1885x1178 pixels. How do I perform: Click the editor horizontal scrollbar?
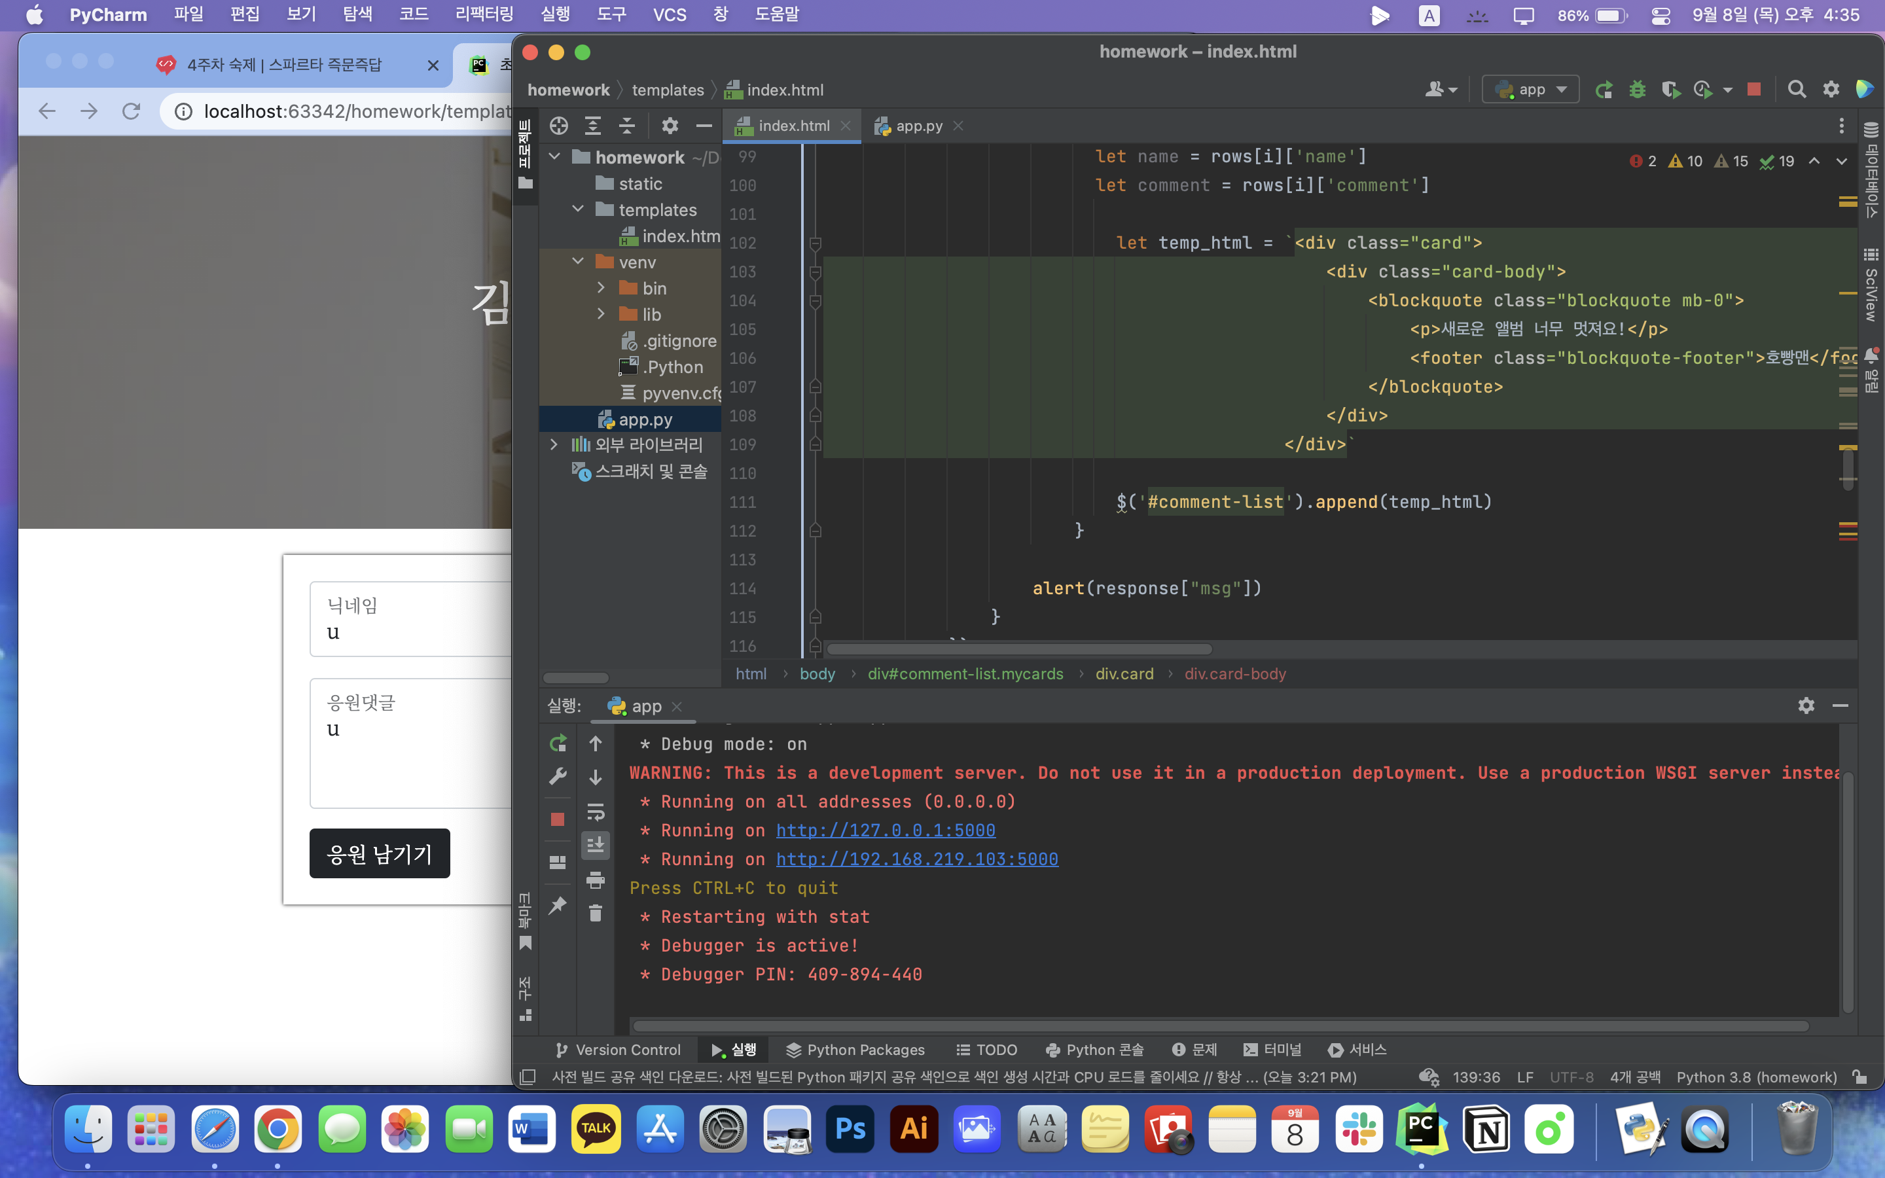point(1019,649)
